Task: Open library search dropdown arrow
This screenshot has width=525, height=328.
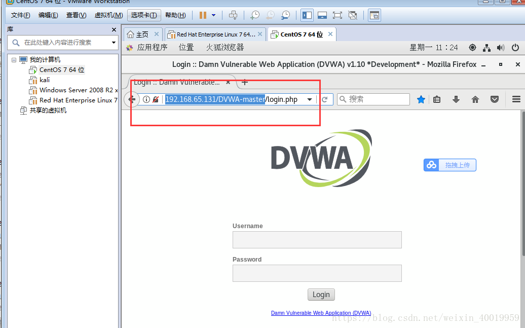Action: pos(114,43)
